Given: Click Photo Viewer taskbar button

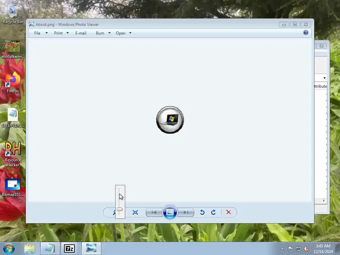Looking at the screenshot, I should click(91, 248).
